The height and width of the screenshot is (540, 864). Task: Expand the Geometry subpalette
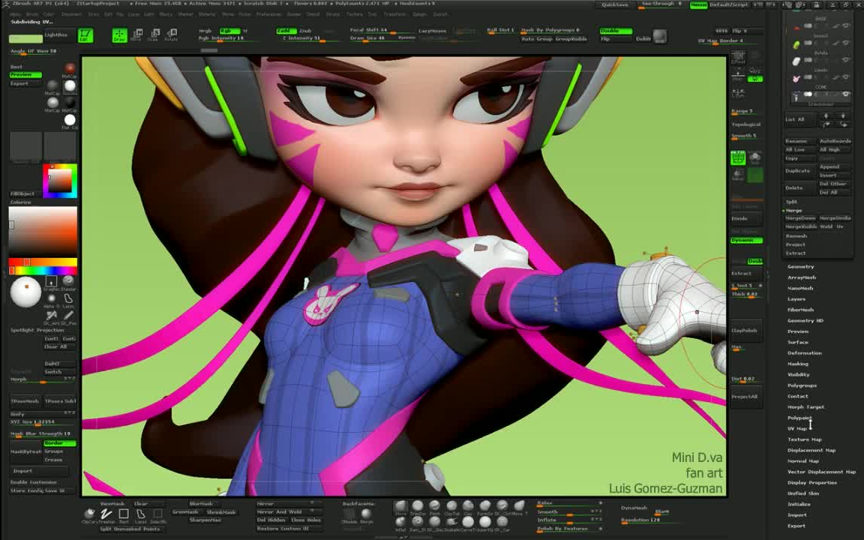click(x=800, y=266)
